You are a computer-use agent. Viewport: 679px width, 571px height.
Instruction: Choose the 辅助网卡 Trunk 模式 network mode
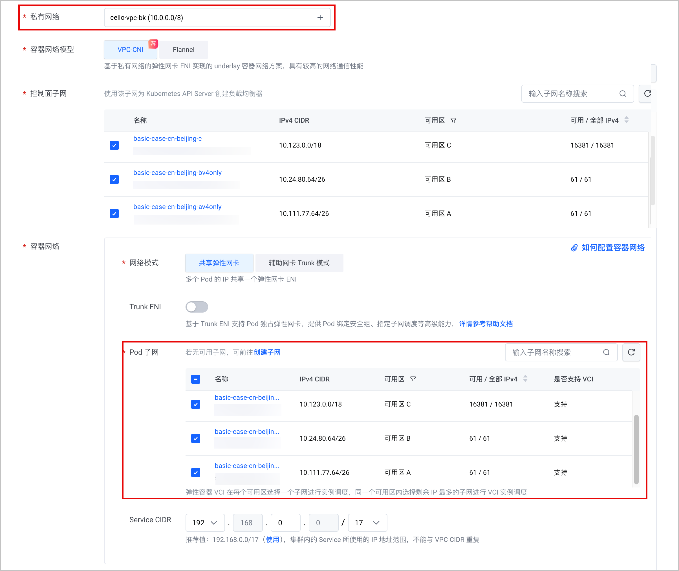click(x=299, y=263)
